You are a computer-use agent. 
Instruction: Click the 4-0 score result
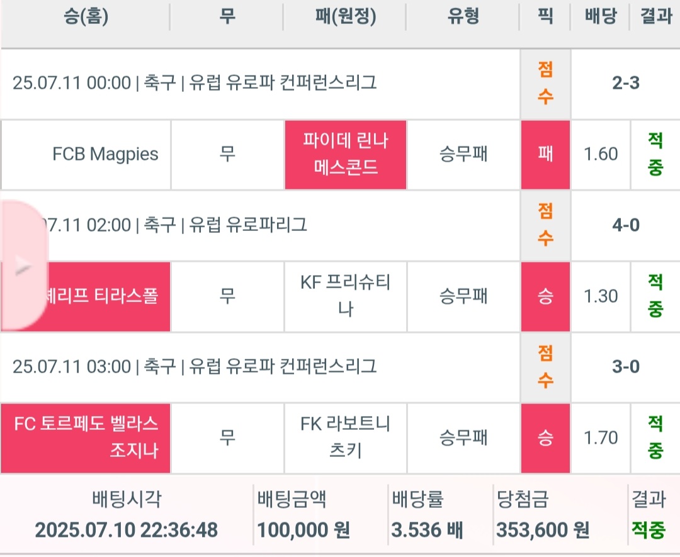click(x=625, y=225)
